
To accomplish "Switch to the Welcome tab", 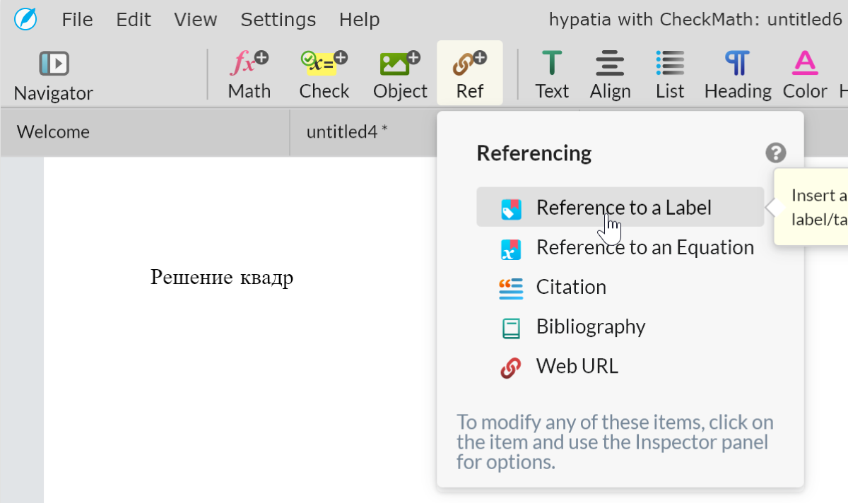I will tap(54, 132).
